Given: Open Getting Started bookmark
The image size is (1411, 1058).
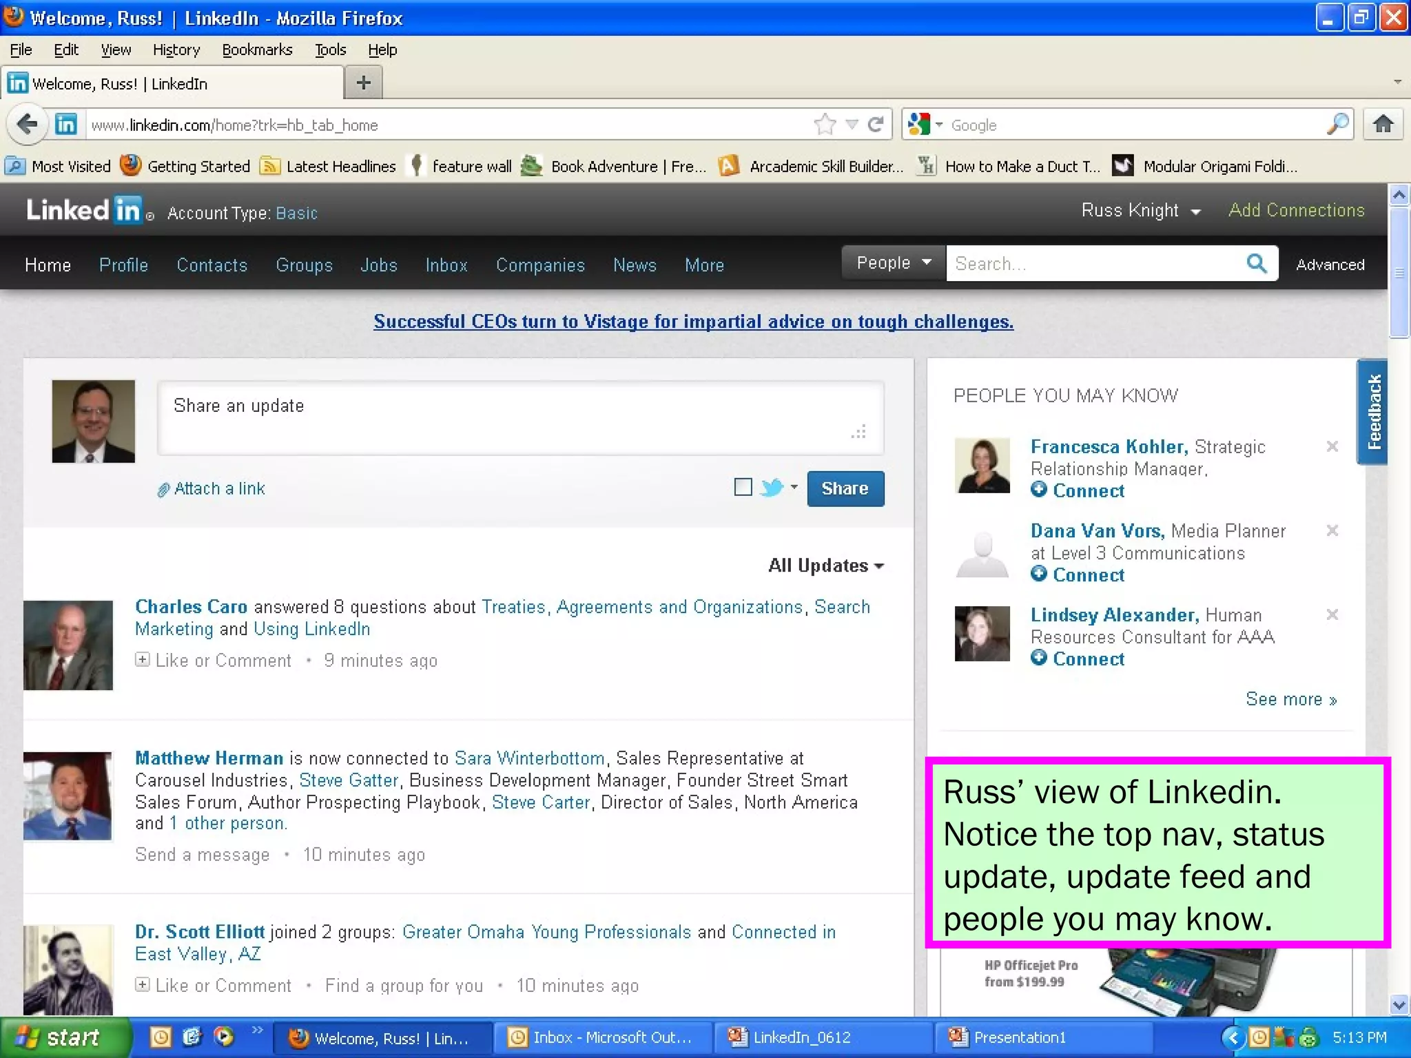Looking at the screenshot, I should [x=185, y=166].
